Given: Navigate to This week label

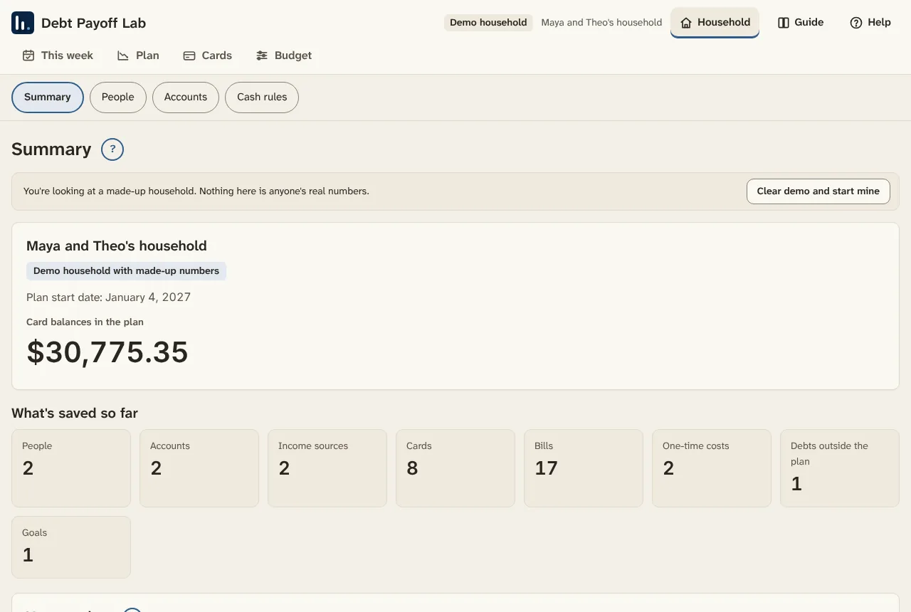Looking at the screenshot, I should pos(67,56).
